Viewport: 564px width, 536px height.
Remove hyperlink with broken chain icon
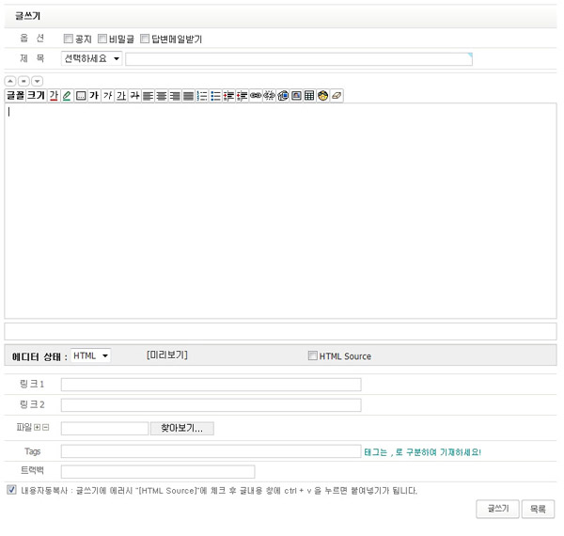coord(269,96)
